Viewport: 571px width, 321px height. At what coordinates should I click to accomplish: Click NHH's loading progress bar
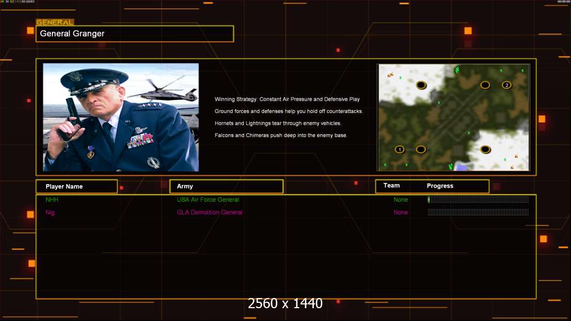click(478, 199)
